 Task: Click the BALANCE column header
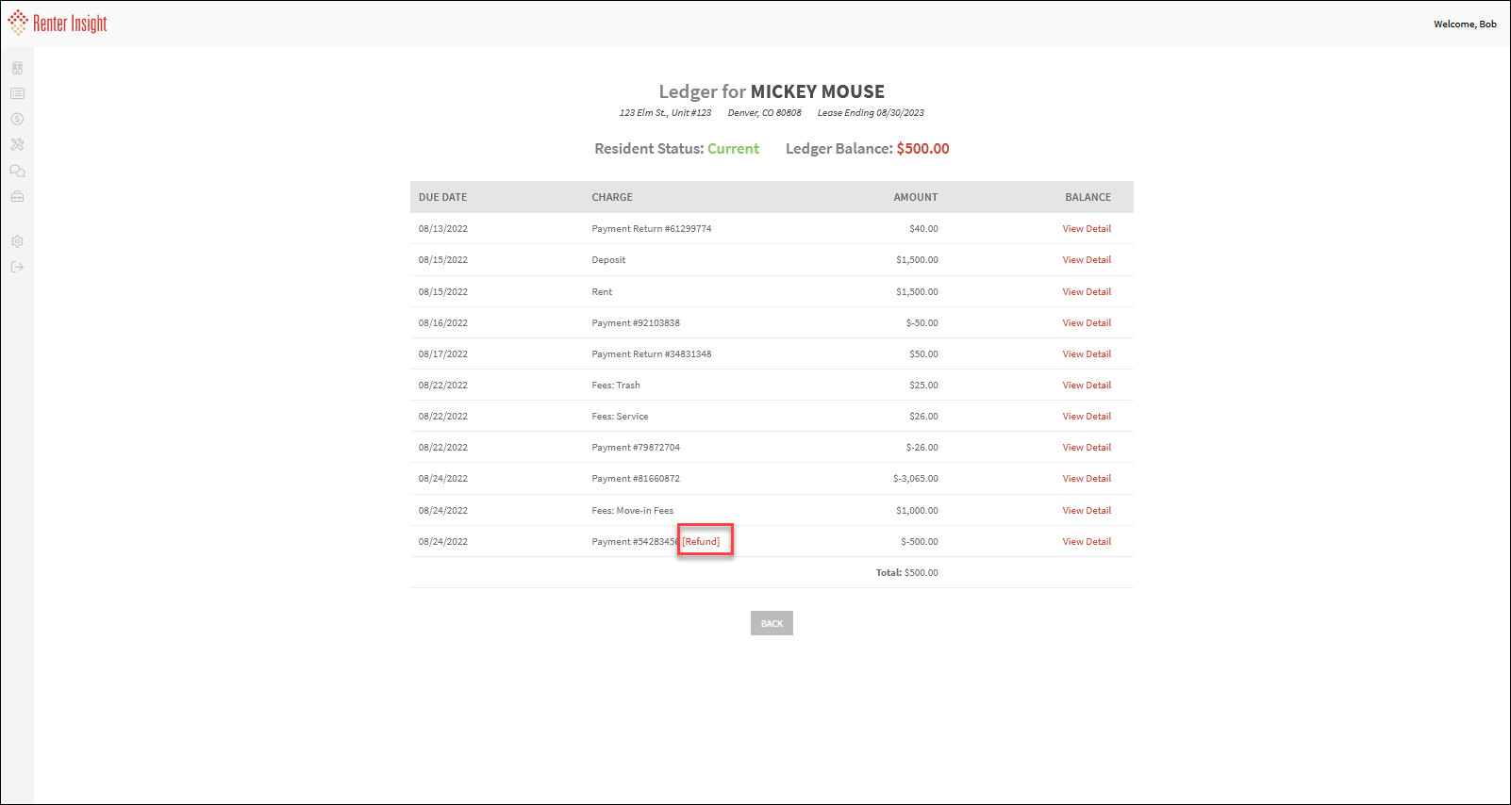1088,197
